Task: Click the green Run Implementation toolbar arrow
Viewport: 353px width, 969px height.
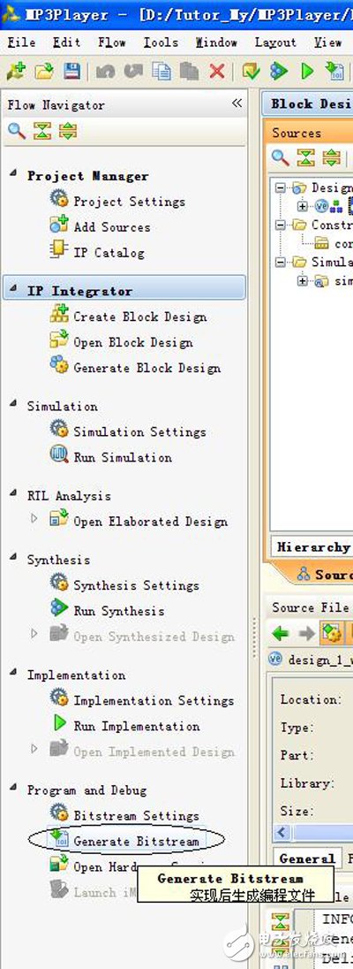Action: click(307, 72)
